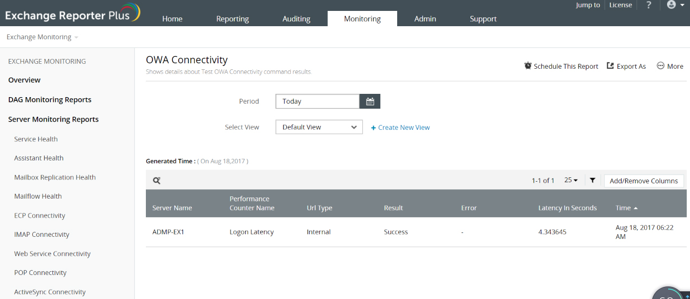The height and width of the screenshot is (299, 690).
Task: Switch to the Auditing tab
Action: click(x=296, y=19)
